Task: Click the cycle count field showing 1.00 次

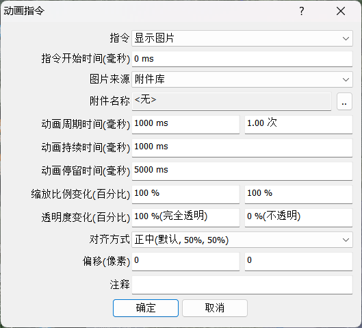Action: (298, 125)
